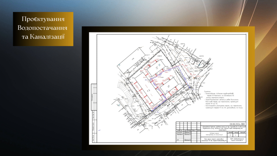
Task: Click the ФОП designer name cell
Action: (237, 140)
